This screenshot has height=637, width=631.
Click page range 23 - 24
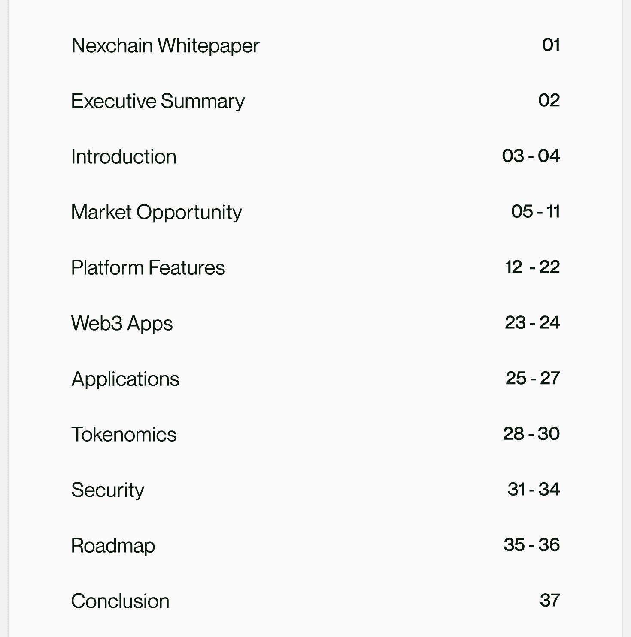click(x=532, y=323)
